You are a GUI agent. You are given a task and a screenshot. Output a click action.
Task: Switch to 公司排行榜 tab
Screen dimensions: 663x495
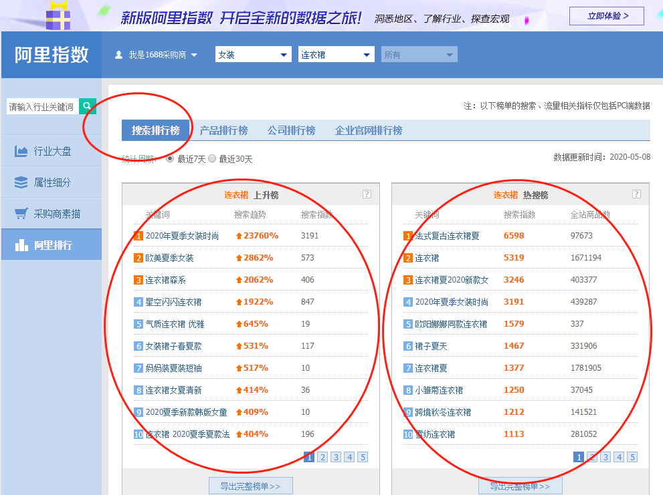(291, 130)
